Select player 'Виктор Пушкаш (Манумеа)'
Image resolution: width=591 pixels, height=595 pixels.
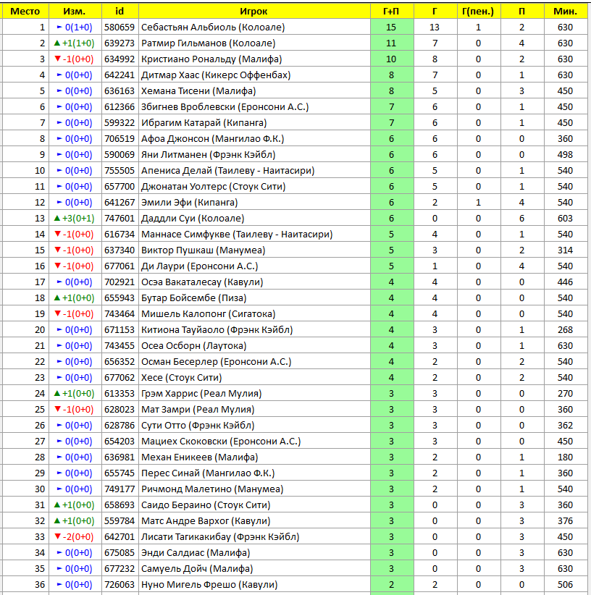[x=204, y=250]
